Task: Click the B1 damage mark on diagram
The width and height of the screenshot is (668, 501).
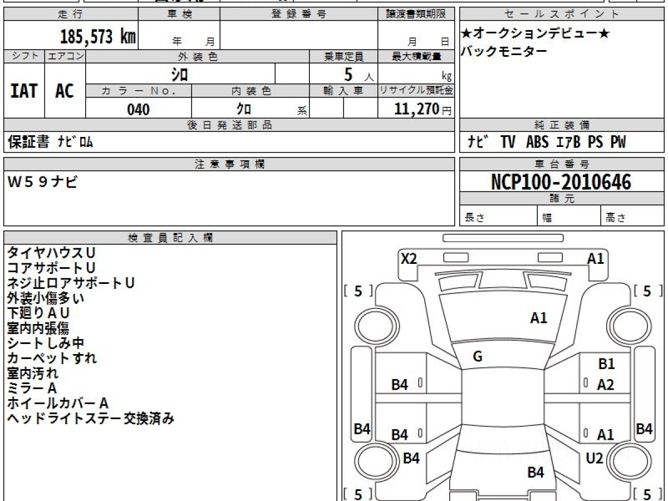Action: pyautogui.click(x=606, y=364)
